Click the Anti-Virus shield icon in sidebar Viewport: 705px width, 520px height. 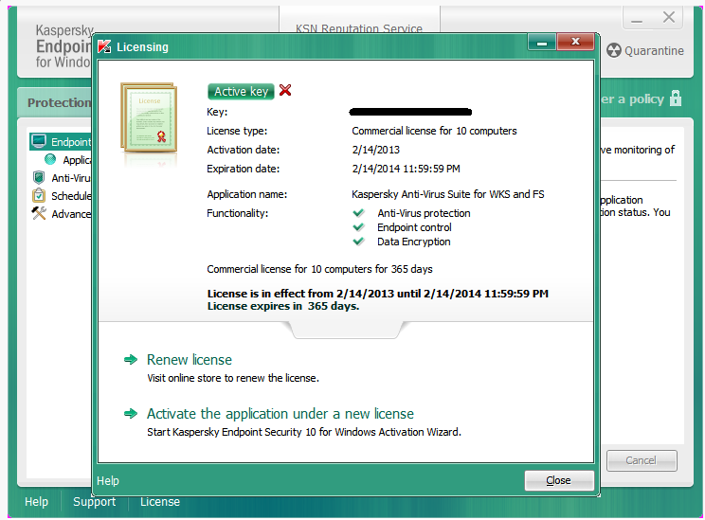pyautogui.click(x=39, y=177)
